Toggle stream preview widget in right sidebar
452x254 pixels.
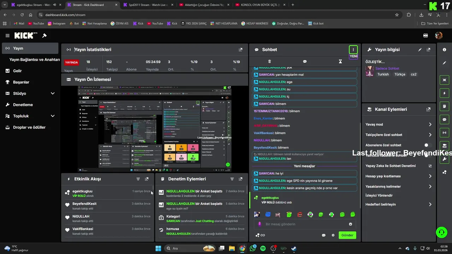[x=444, y=80]
